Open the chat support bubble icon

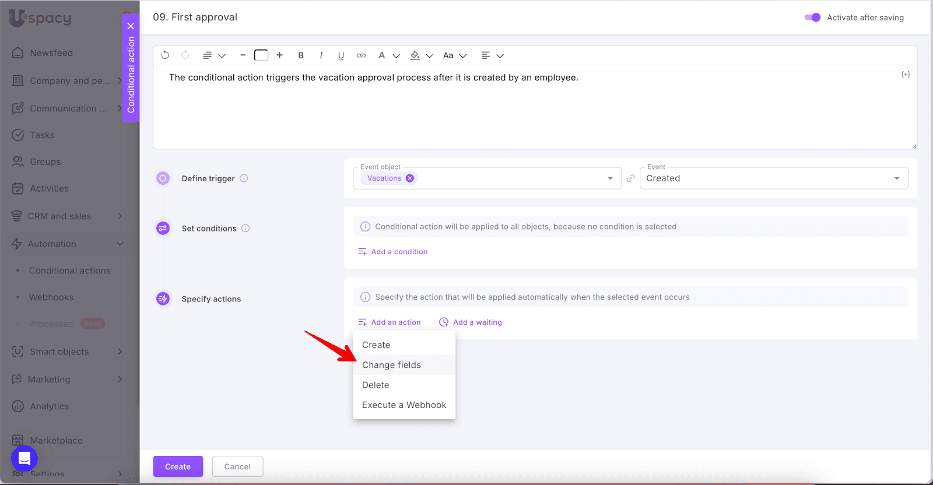pos(24,459)
